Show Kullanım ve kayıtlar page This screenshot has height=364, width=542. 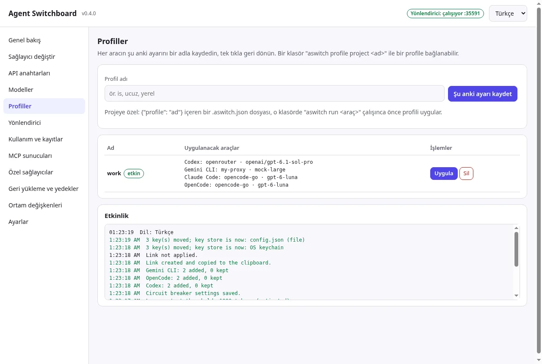[x=44, y=139]
